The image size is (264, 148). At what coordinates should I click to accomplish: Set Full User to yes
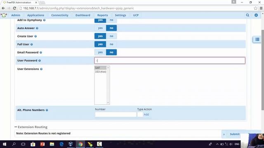[100, 44]
